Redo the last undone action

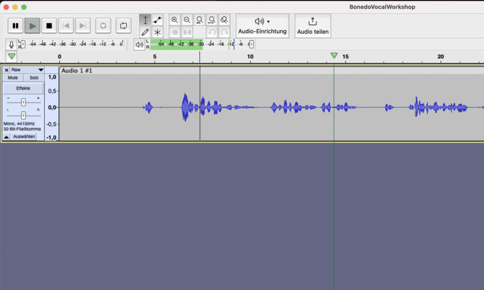coord(224,32)
